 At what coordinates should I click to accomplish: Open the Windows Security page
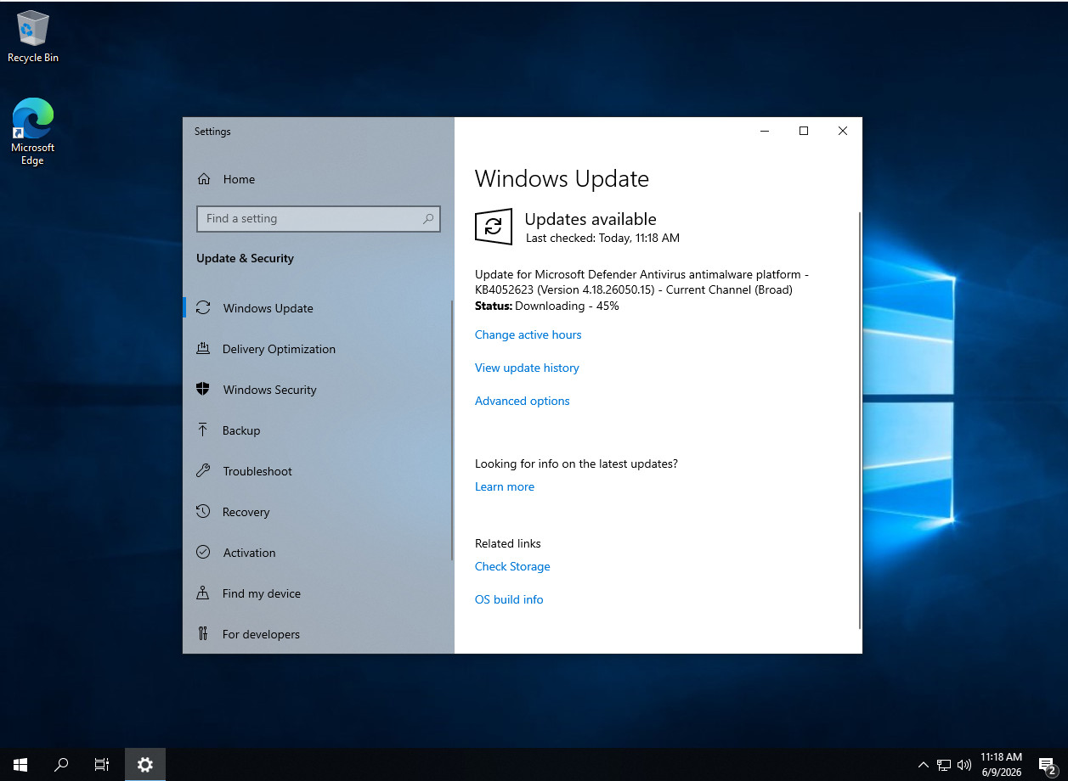[319, 390]
